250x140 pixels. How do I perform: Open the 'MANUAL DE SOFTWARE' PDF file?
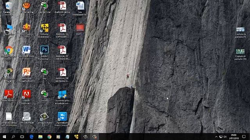tap(62, 31)
